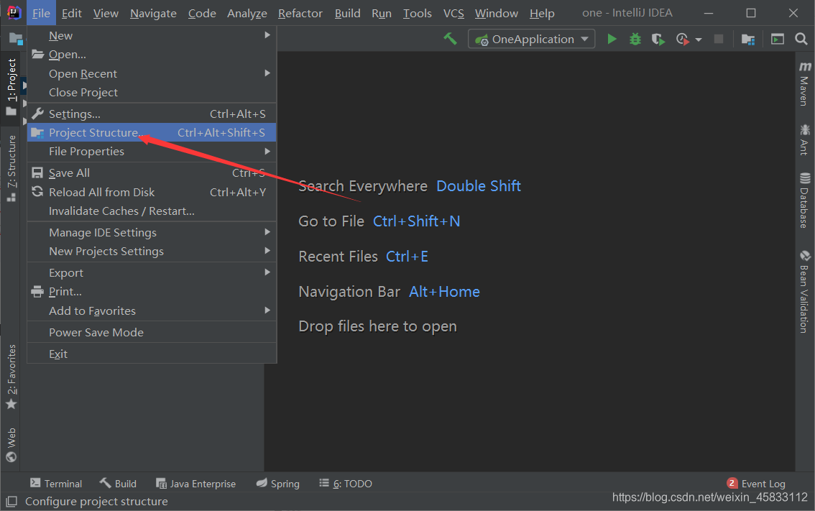Choose Invalidate Caches / Restart...
Image resolution: width=815 pixels, height=511 pixels.
tap(152, 211)
